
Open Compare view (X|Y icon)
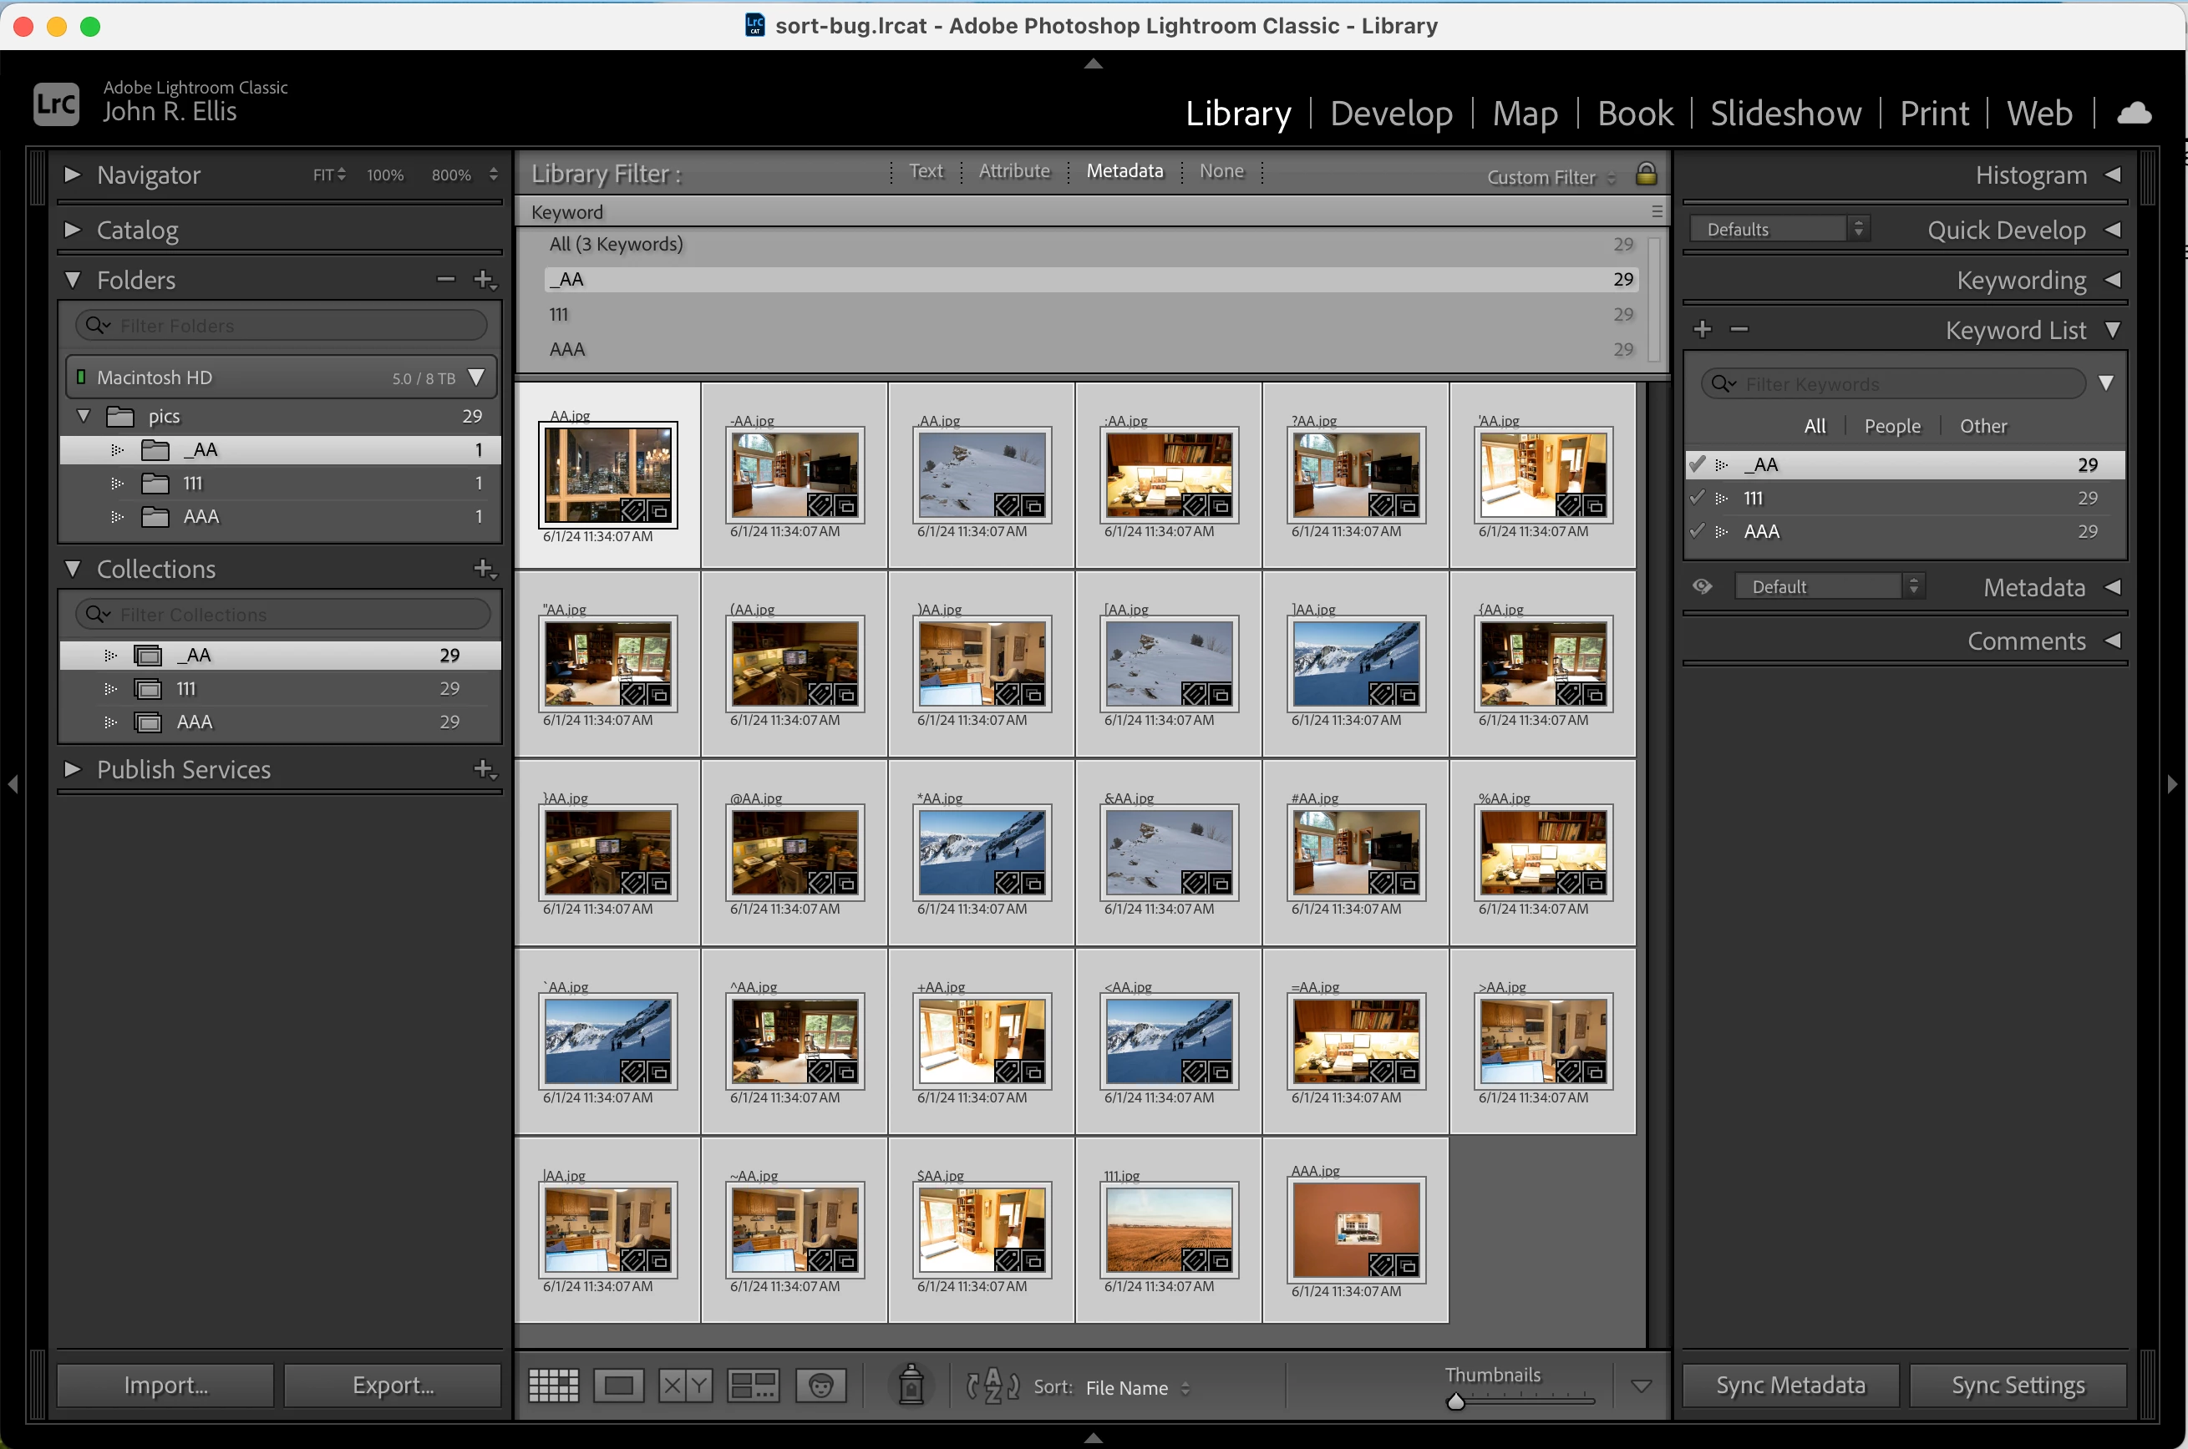click(x=685, y=1386)
